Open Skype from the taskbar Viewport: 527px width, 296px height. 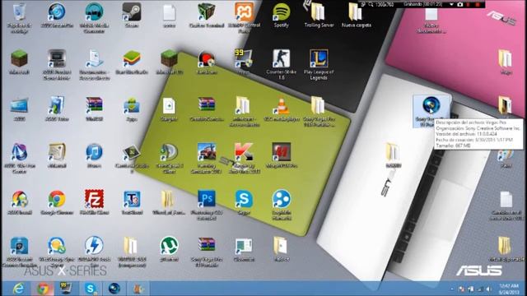(x=91, y=289)
